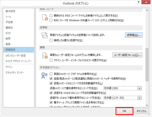Open the help question mark icon

[x=139, y=2]
